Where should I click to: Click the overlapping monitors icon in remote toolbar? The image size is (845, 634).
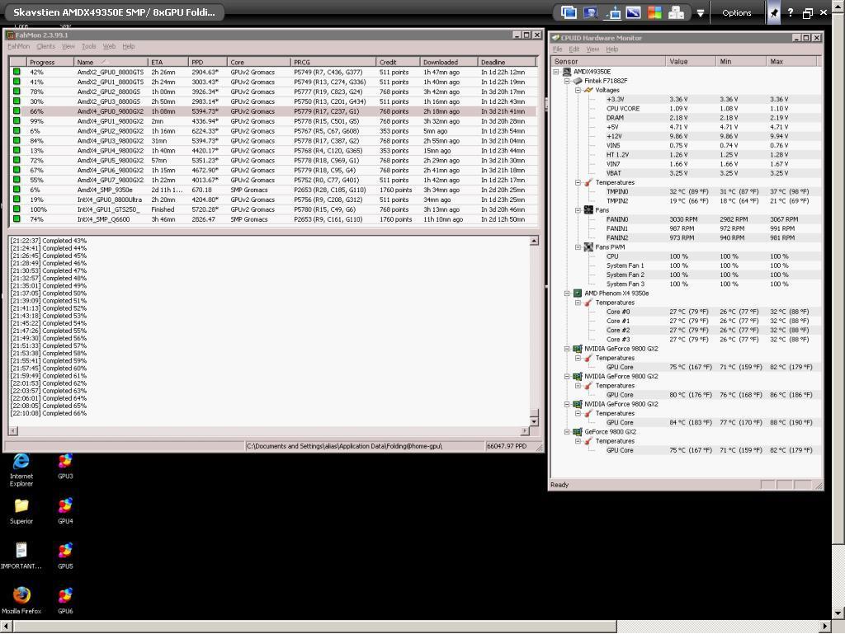click(x=569, y=12)
